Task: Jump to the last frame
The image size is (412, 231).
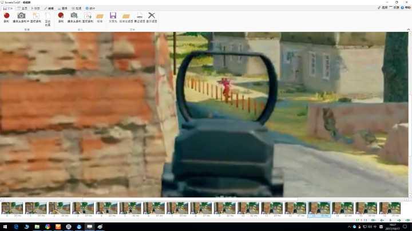Action: 407,220
